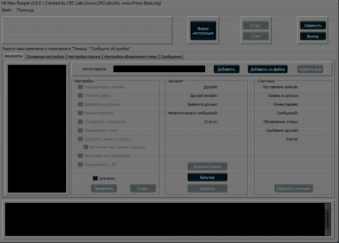
Task: Click the Статус: label
Action: (211, 122)
